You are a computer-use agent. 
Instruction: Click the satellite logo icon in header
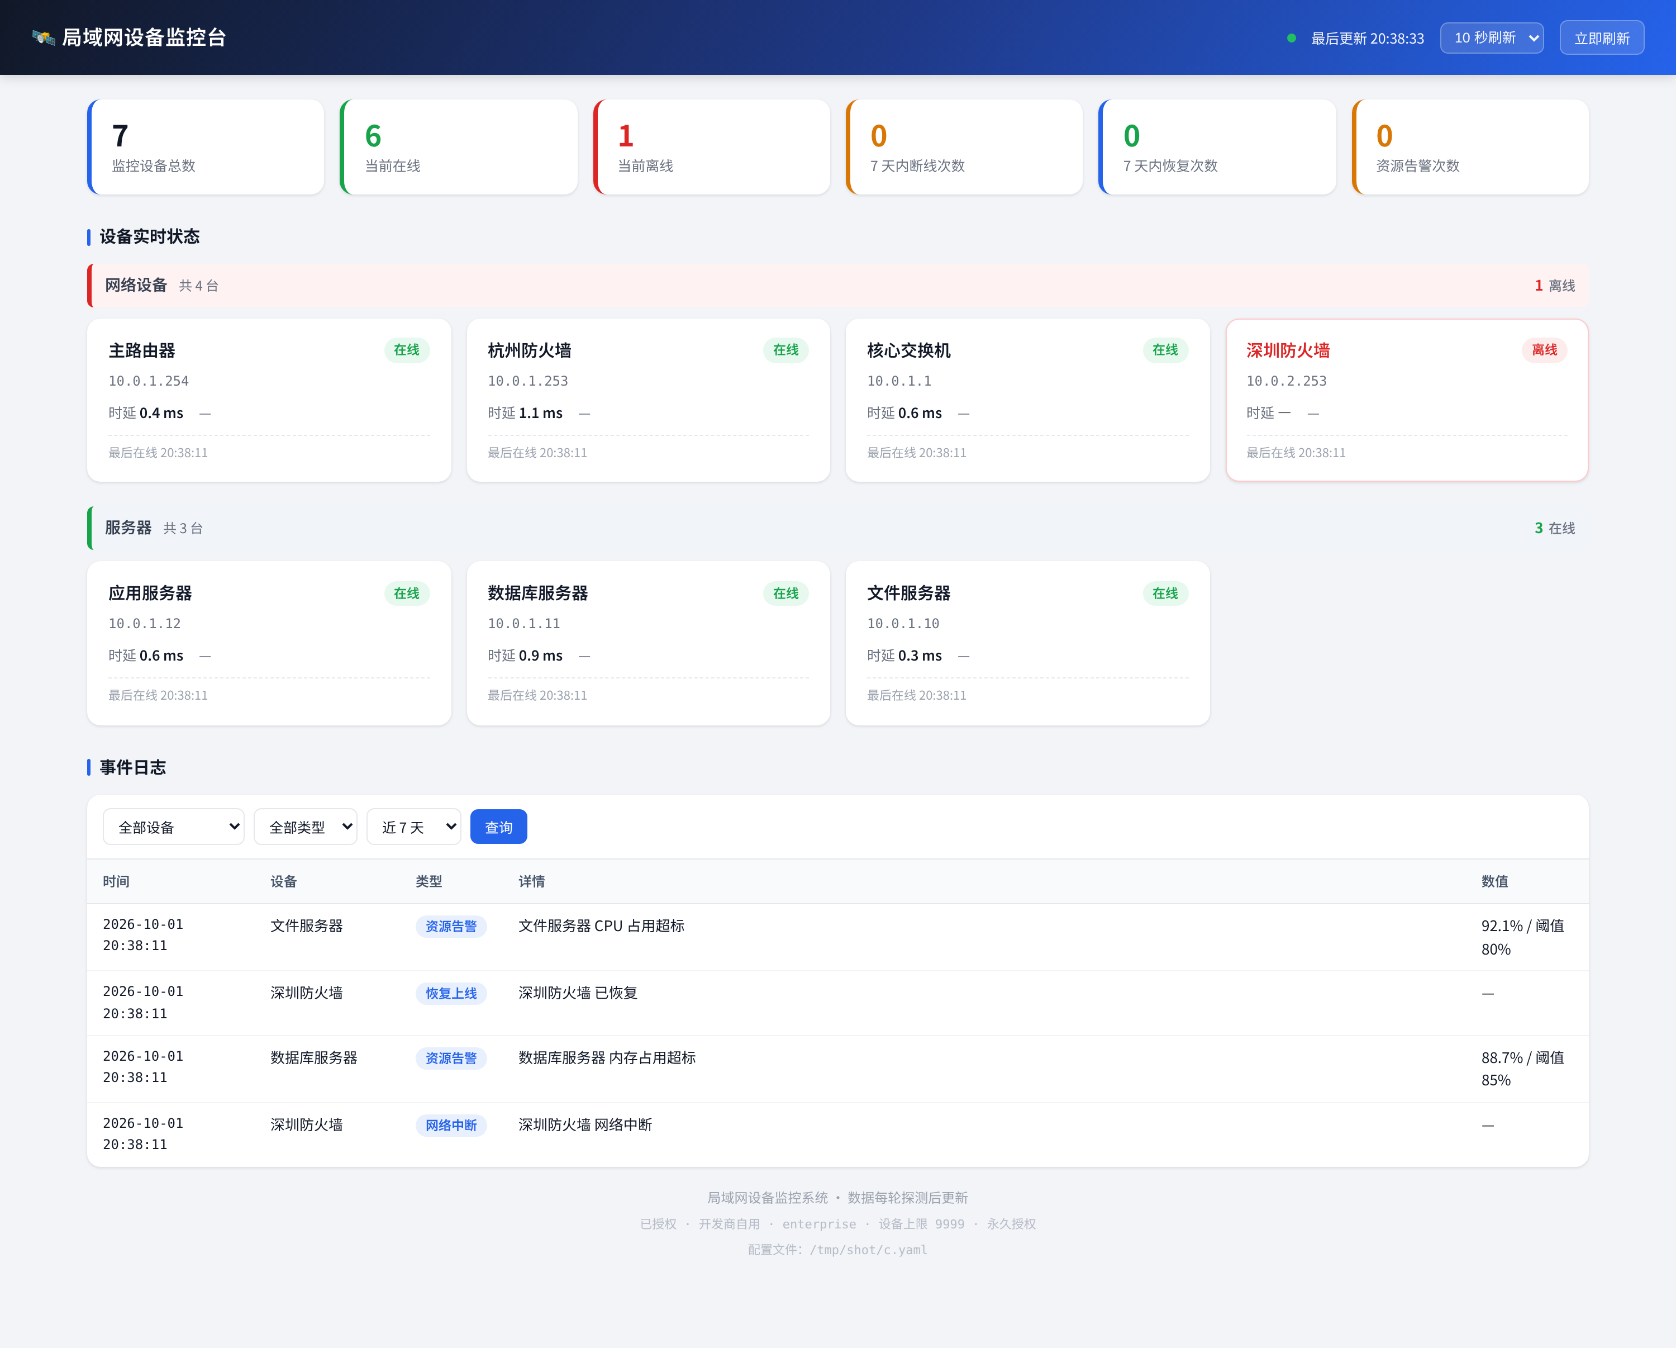(x=44, y=37)
